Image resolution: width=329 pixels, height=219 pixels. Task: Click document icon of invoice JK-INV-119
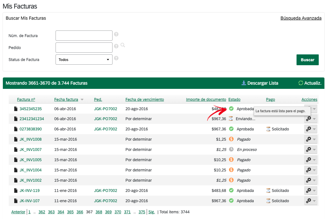pyautogui.click(x=16, y=191)
